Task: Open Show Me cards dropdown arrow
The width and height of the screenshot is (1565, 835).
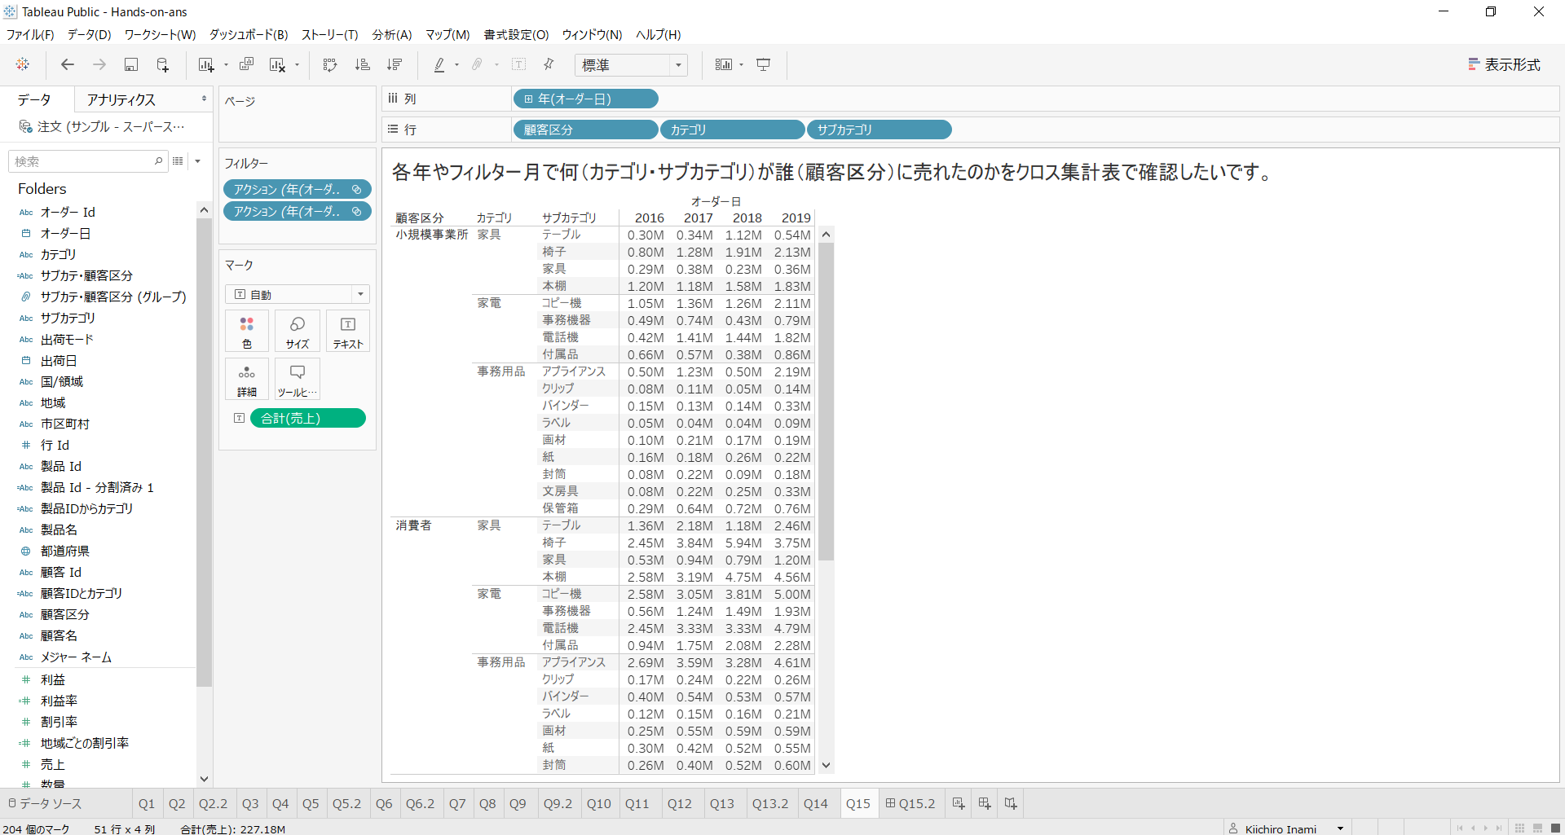Action: 742,65
